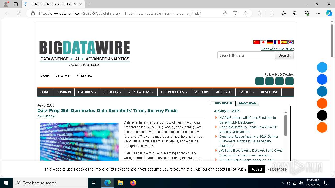Screen dimensions: 335x188
Task: Open author Alex Woodie link
Action: click(x=46, y=116)
